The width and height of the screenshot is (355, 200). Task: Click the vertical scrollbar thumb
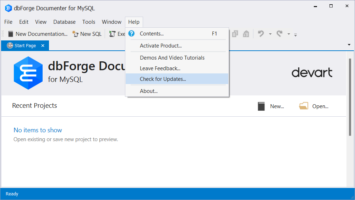(350, 97)
